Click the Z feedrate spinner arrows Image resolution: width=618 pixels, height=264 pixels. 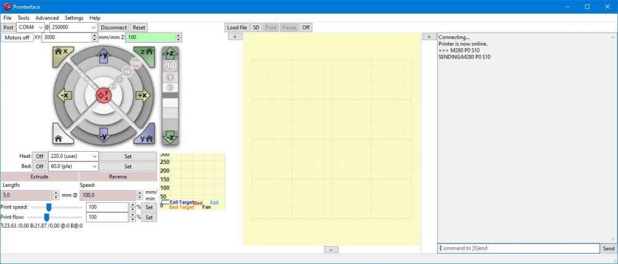tap(179, 38)
